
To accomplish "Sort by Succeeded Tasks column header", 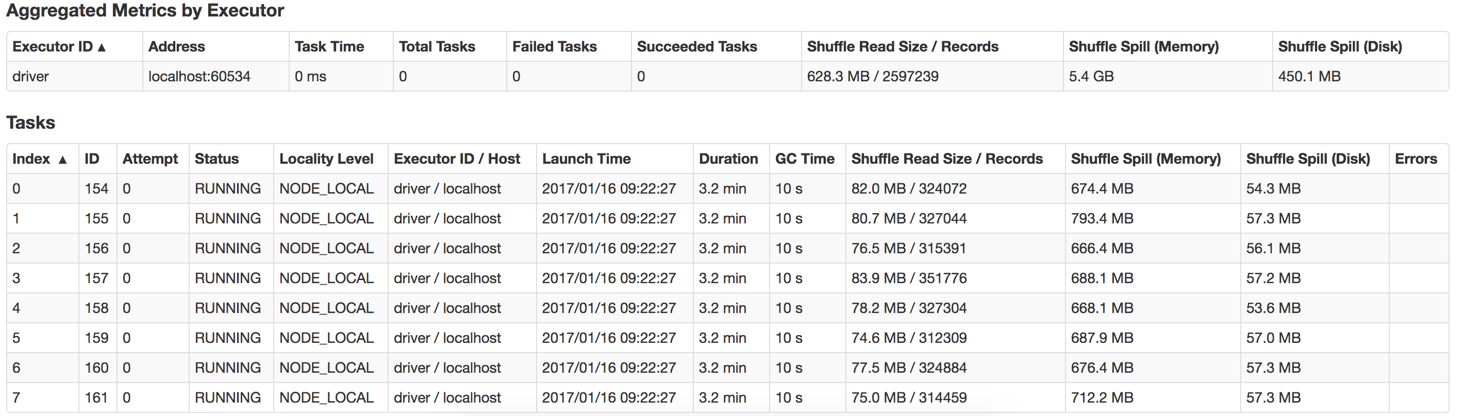I will pos(696,46).
